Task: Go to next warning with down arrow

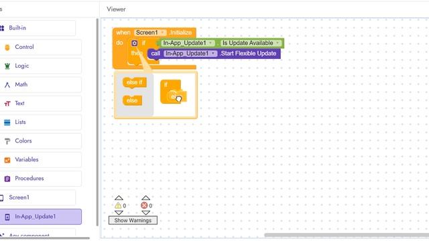Action: (119, 213)
